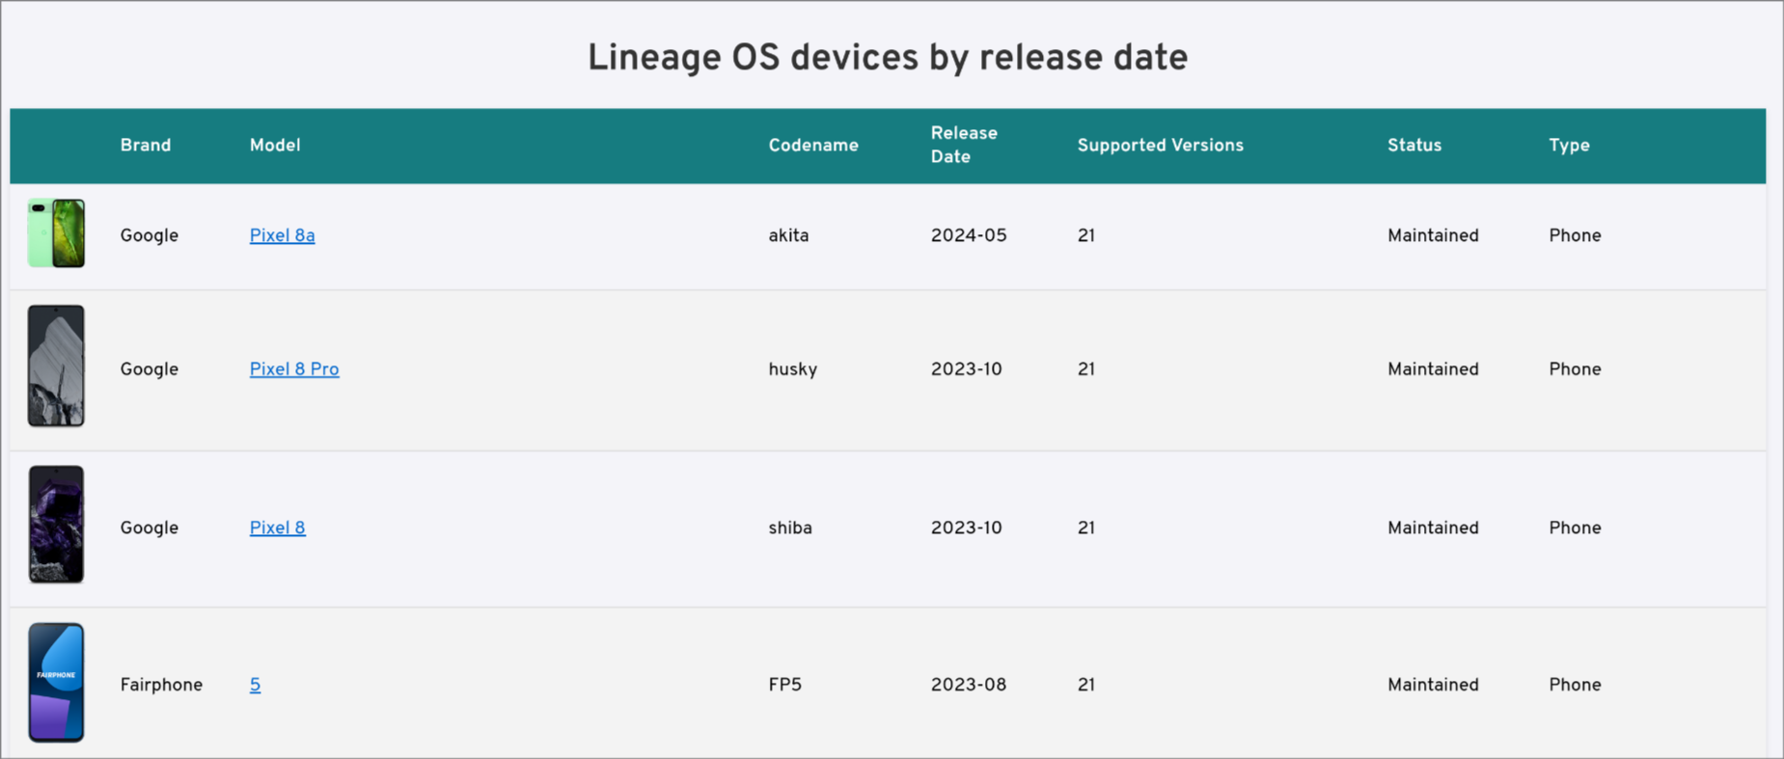Select the codename 'akita' cell
Viewport: 1784px width, 759px height.
788,235
